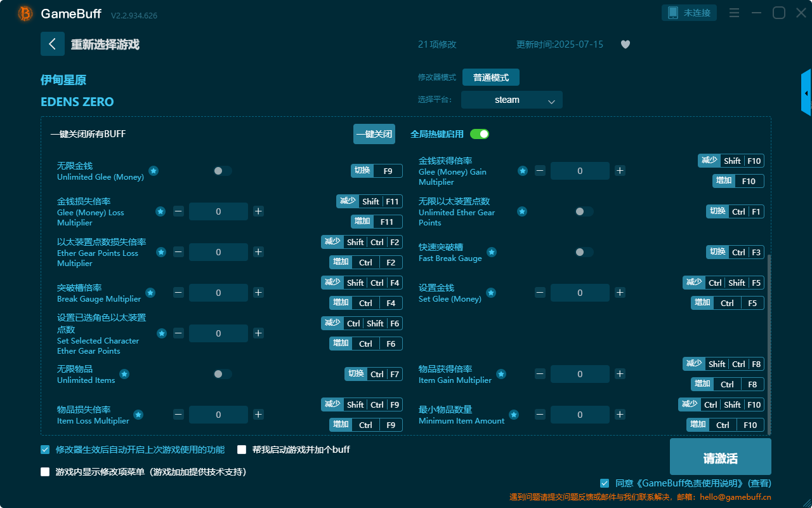Click star icon for Fast Break Gauge

click(x=492, y=252)
